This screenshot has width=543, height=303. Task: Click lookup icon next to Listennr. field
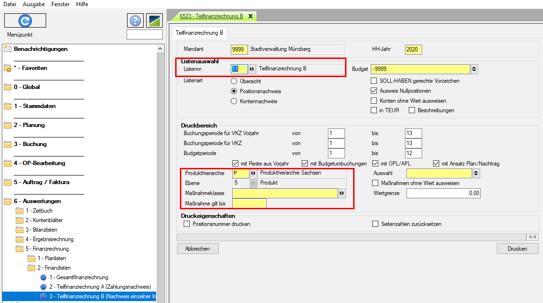252,69
